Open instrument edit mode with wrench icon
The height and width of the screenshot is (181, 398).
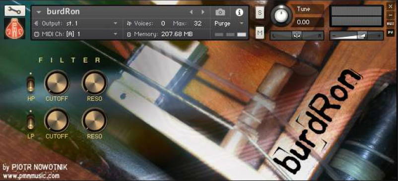point(15,10)
